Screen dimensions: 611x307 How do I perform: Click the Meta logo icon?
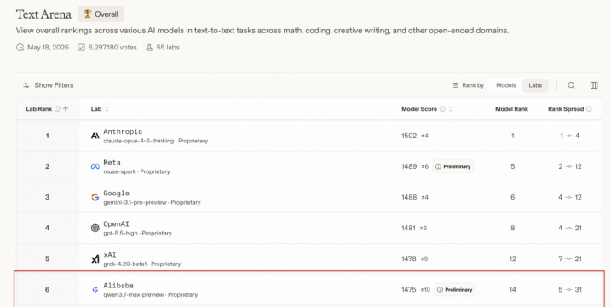[x=95, y=166]
